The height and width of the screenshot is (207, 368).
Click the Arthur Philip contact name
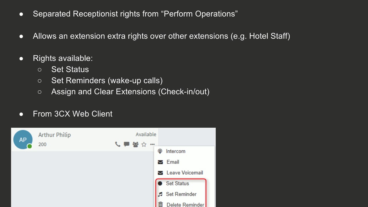point(54,135)
